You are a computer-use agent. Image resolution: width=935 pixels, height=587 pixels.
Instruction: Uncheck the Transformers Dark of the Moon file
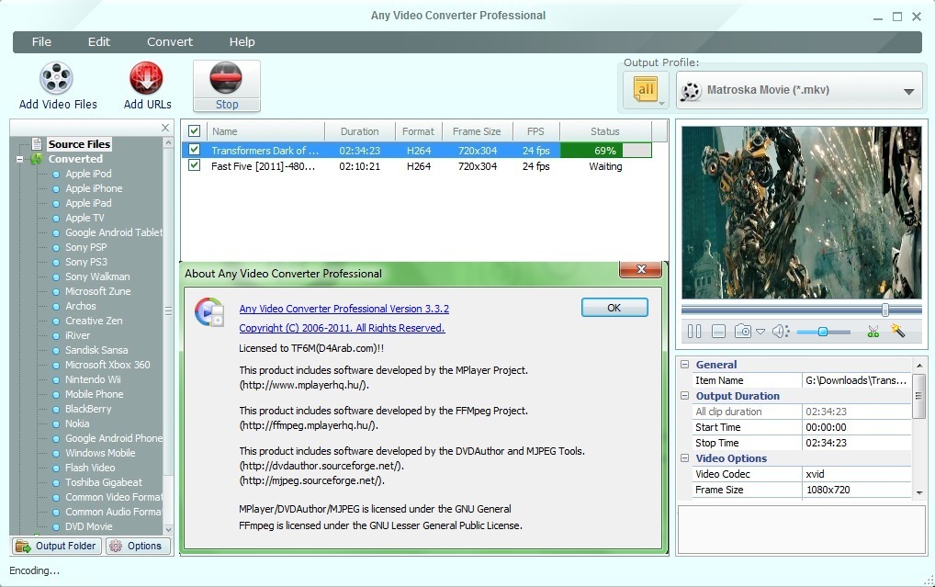click(x=194, y=150)
